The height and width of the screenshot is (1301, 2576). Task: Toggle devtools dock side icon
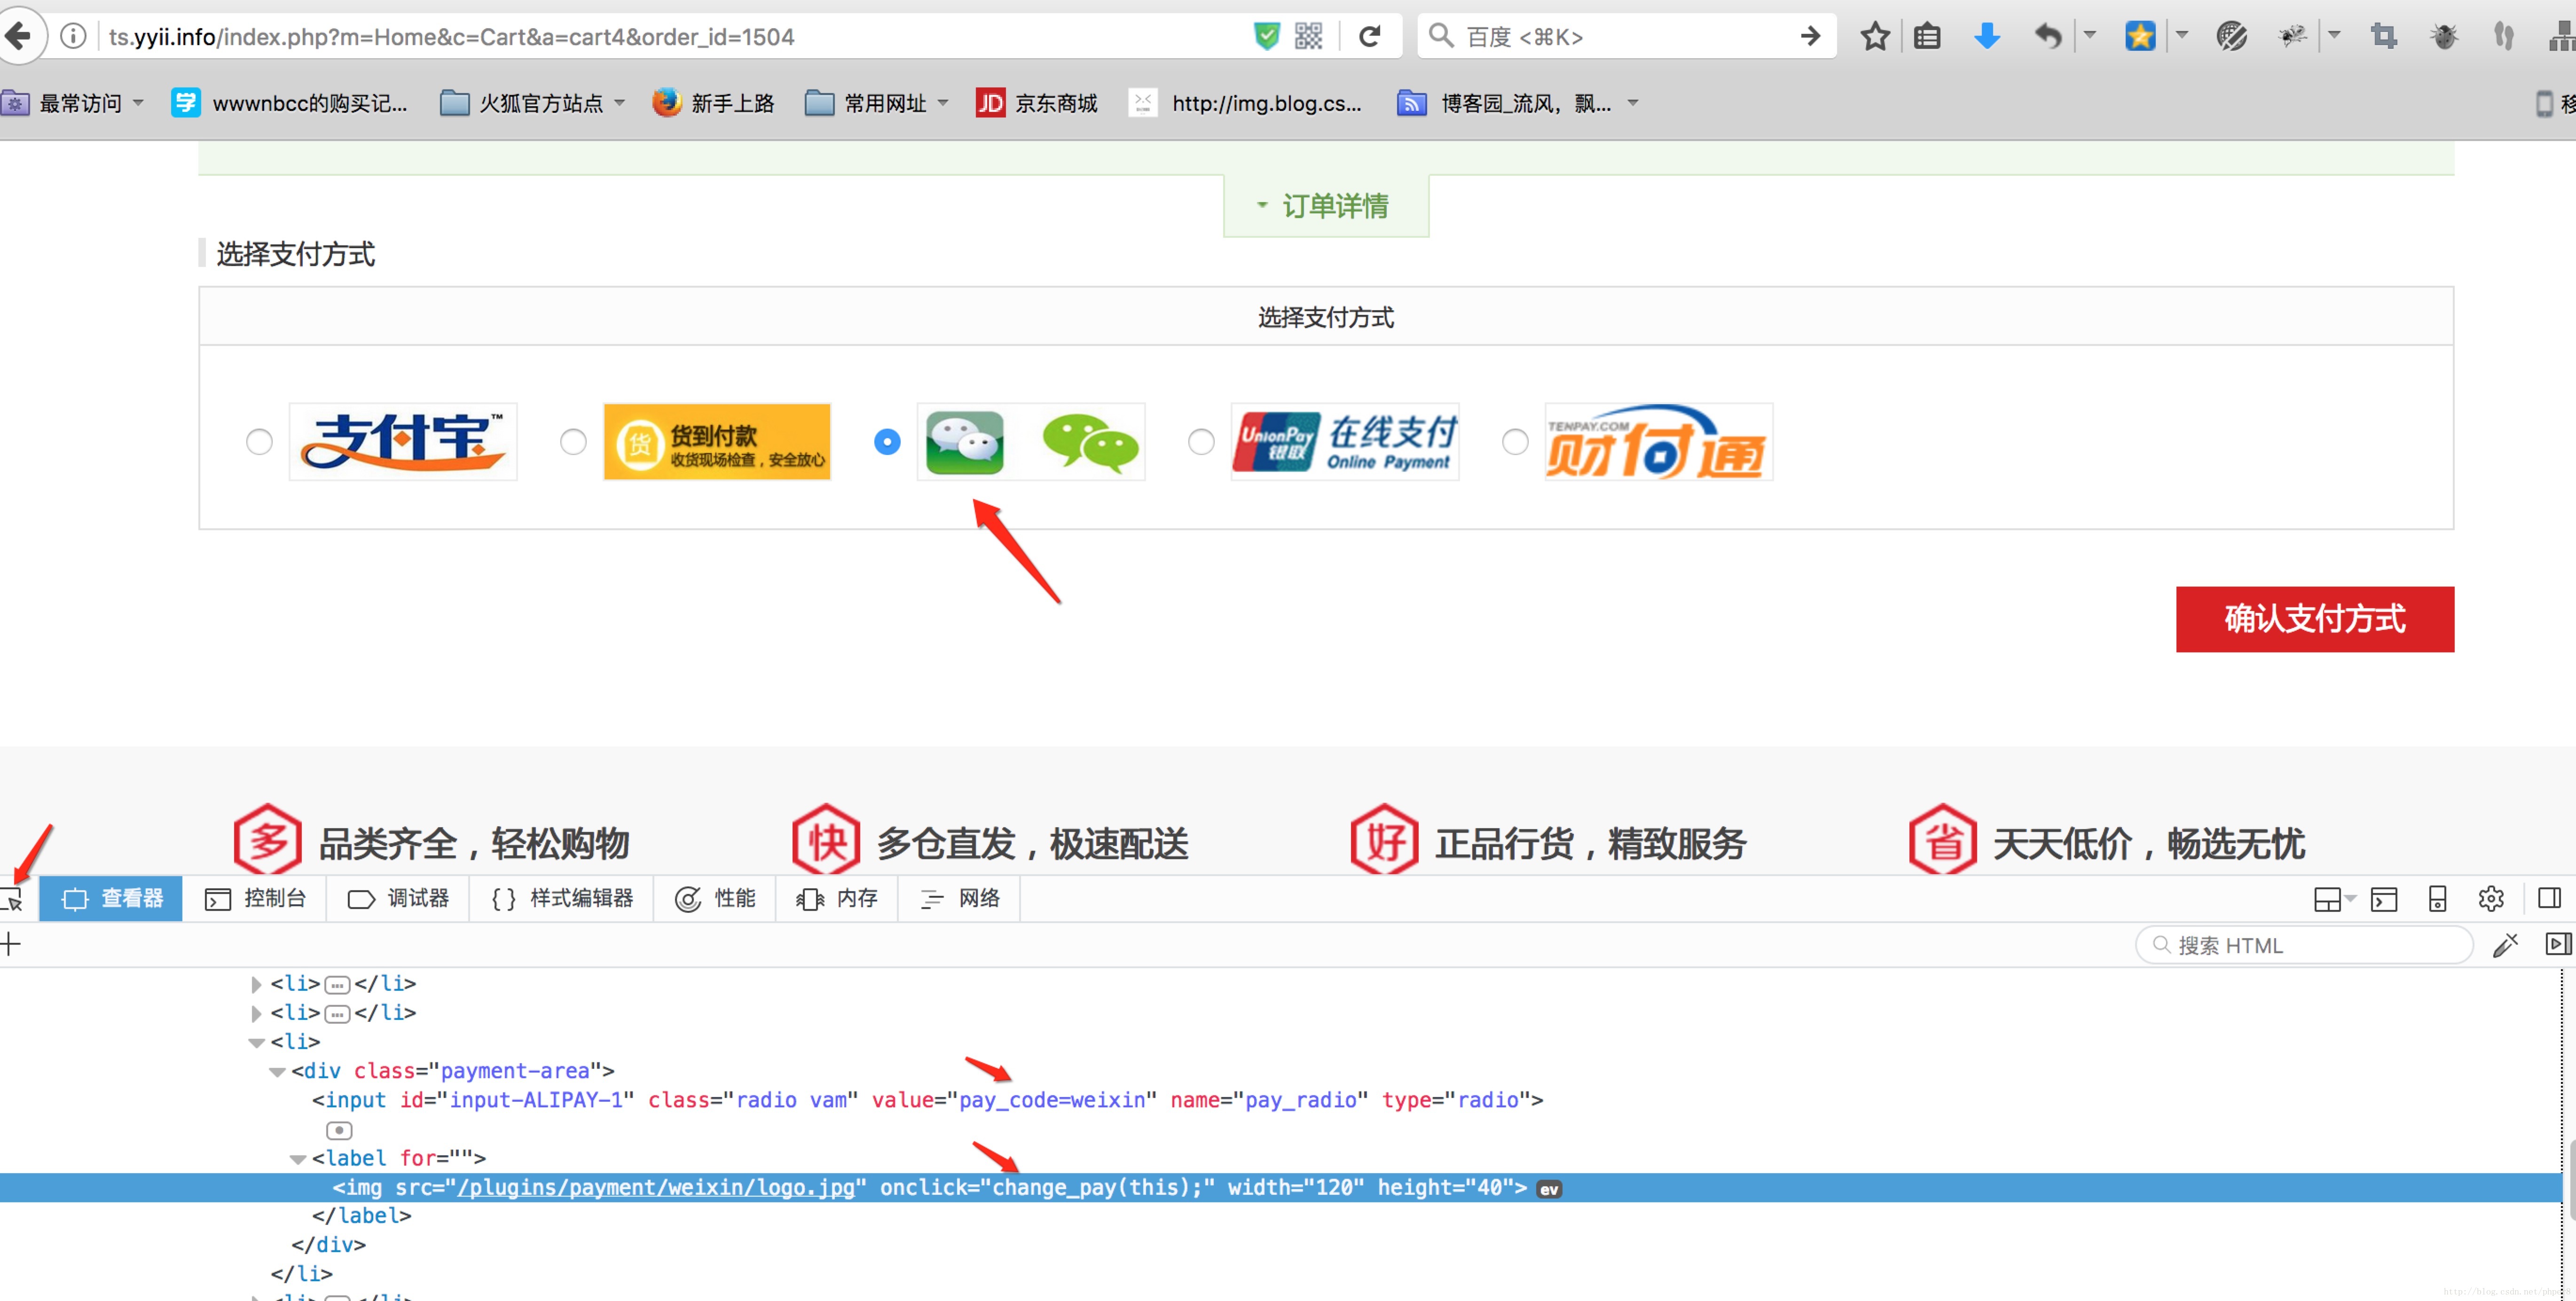click(x=2549, y=898)
